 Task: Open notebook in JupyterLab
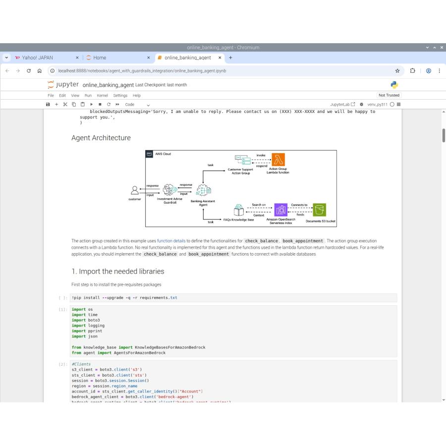click(346, 105)
